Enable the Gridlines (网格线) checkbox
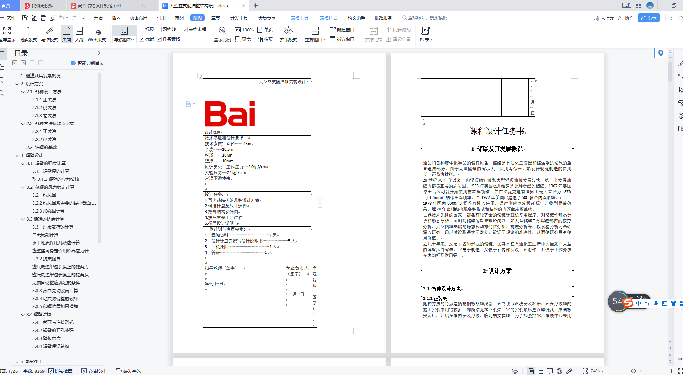Image resolution: width=683 pixels, height=375 pixels. pos(159,30)
